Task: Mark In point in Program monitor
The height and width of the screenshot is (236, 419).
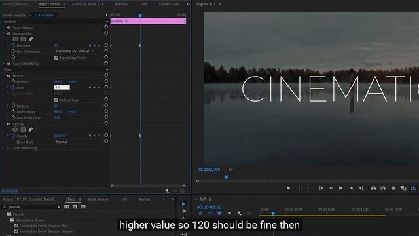Action: pyautogui.click(x=299, y=188)
